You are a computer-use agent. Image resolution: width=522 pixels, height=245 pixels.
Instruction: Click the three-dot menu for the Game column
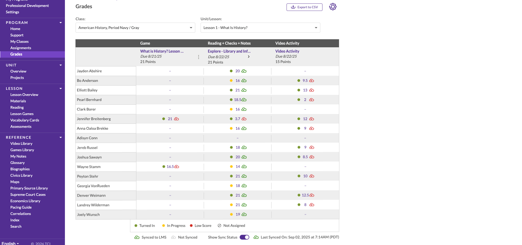click(198, 57)
